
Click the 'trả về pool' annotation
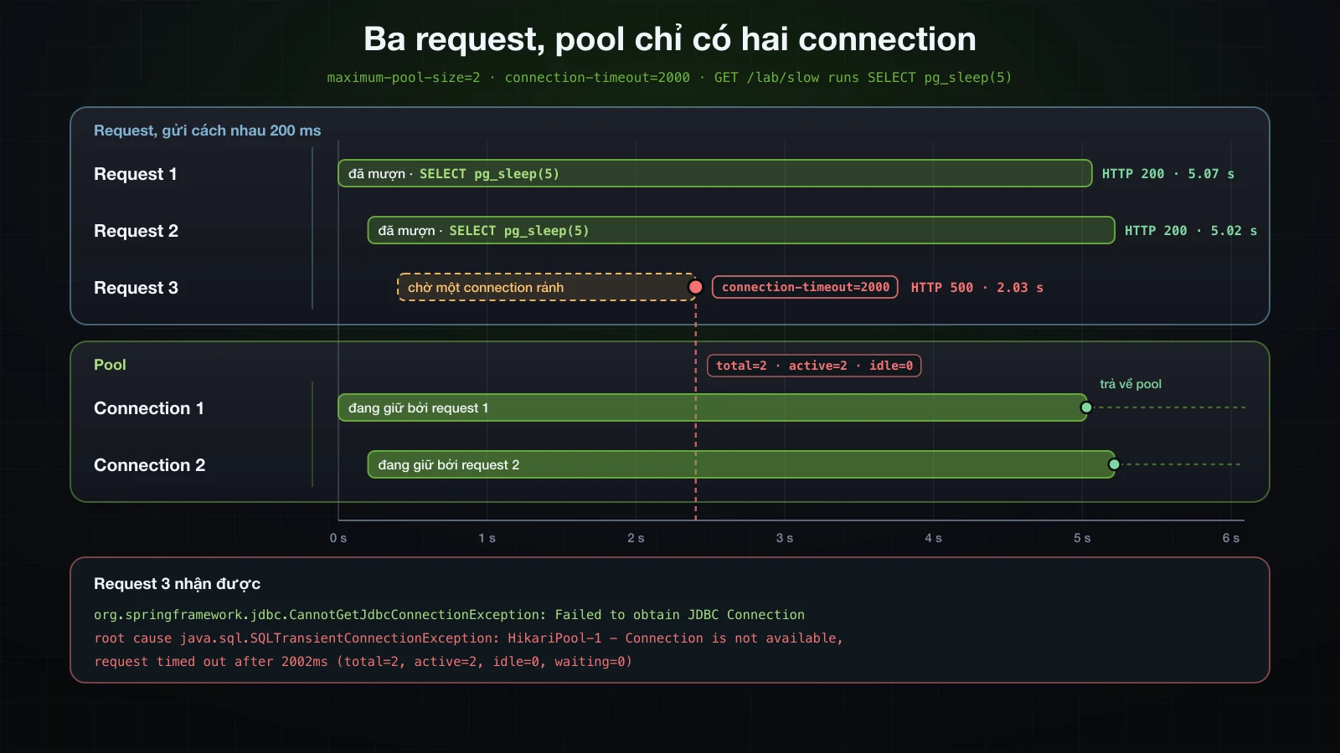[x=1131, y=384]
